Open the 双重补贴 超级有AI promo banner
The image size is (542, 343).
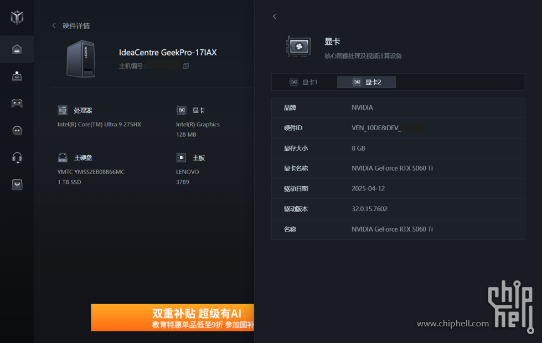[x=173, y=318]
